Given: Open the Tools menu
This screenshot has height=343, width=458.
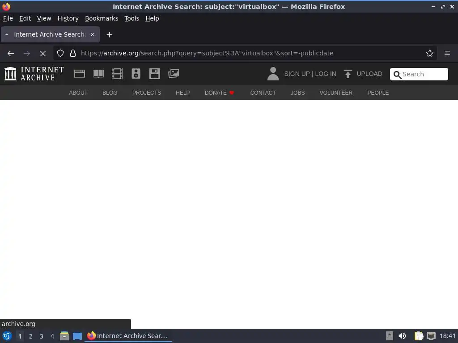Looking at the screenshot, I should coord(132,18).
